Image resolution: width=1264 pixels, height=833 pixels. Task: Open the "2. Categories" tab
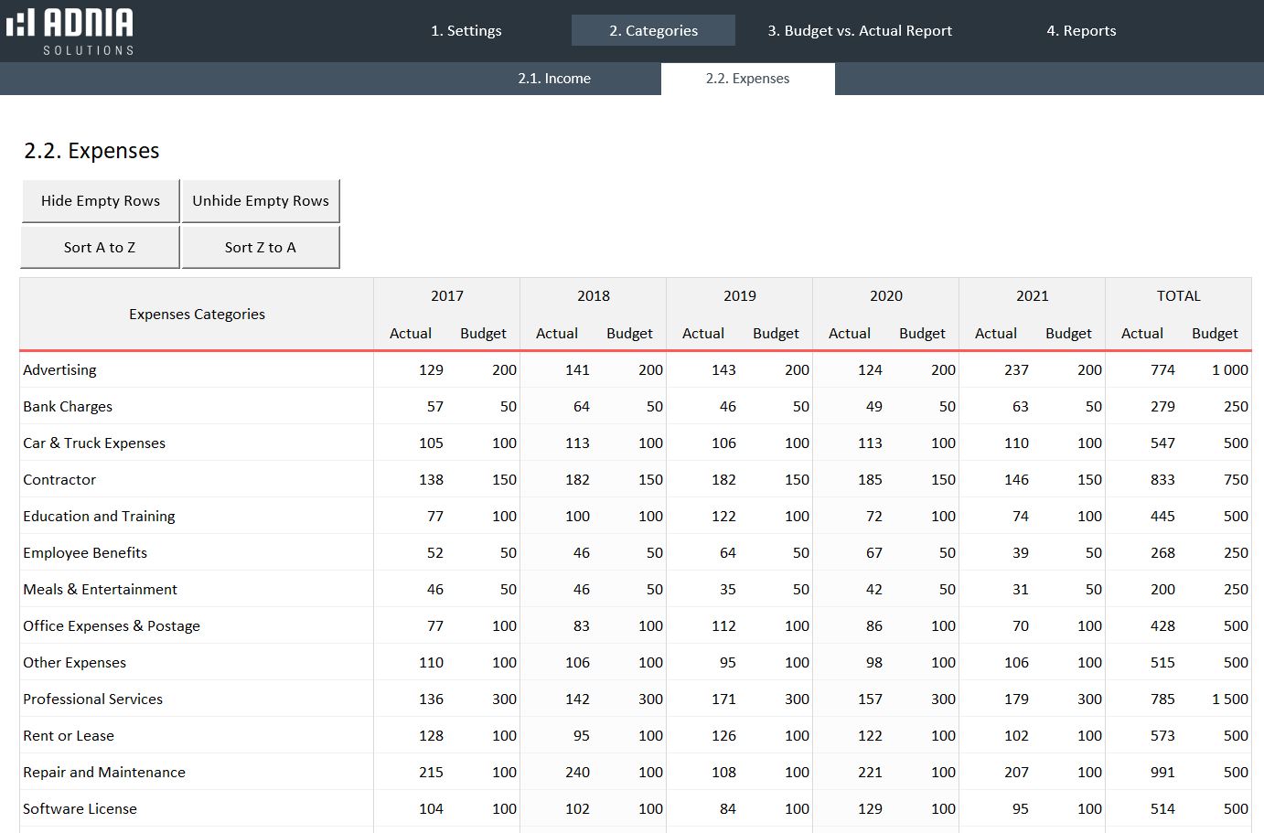click(x=653, y=30)
